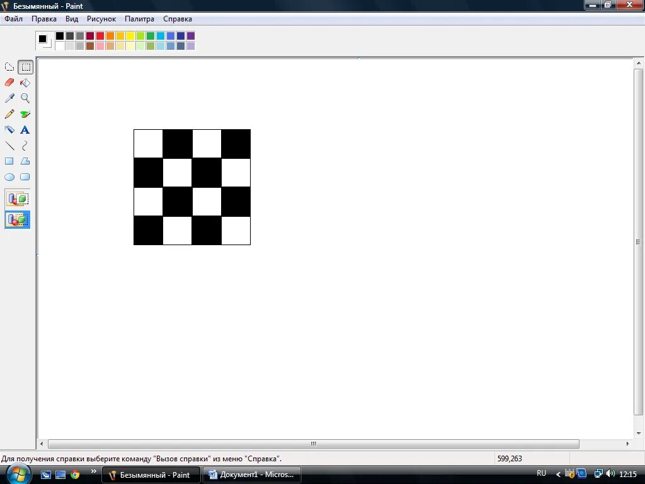Screen dimensions: 645x484
Task: Click the 12:15 taskbar clock
Action: 628,474
